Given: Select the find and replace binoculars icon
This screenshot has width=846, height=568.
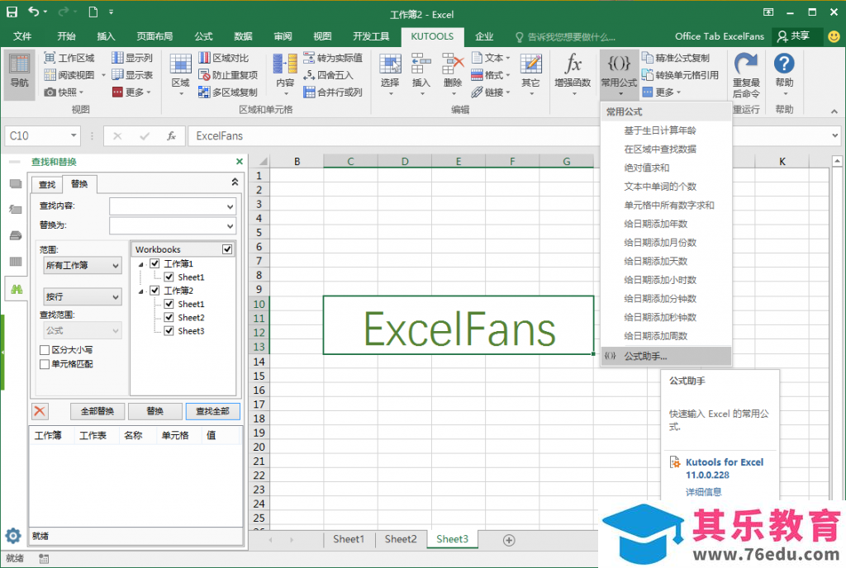Looking at the screenshot, I should coord(17,290).
